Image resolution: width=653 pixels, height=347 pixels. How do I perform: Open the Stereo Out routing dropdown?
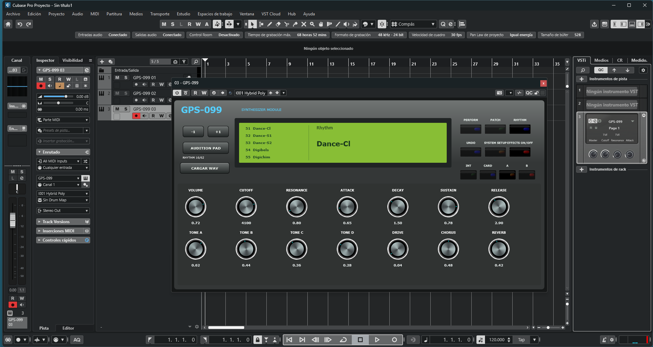[63, 211]
